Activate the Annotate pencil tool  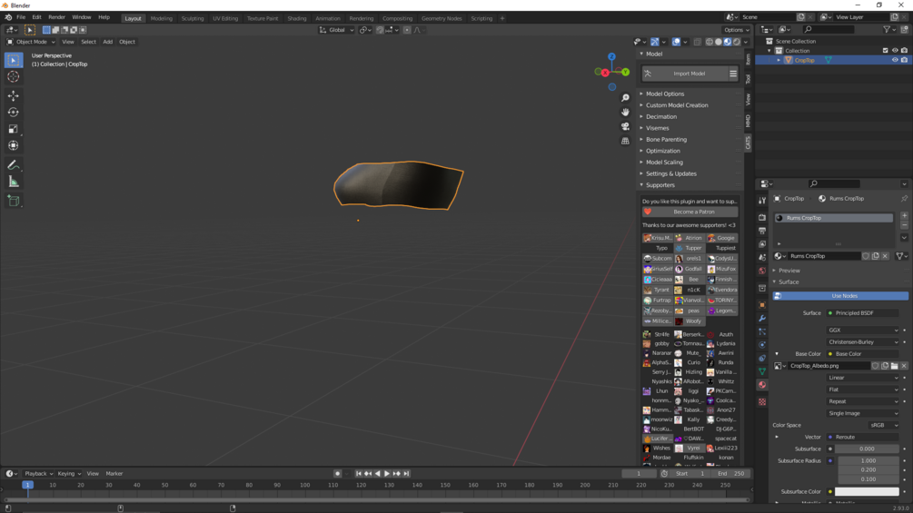tap(14, 165)
